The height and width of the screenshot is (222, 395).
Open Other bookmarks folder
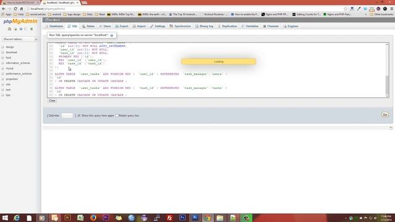coord(381,14)
